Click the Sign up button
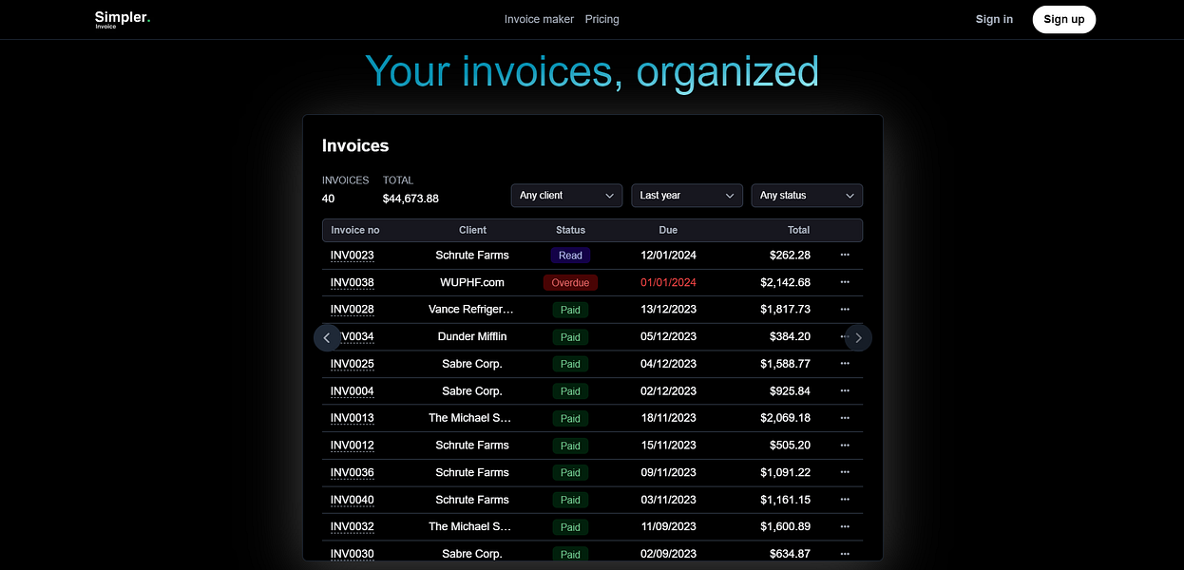Image resolution: width=1184 pixels, height=570 pixels. (x=1063, y=19)
